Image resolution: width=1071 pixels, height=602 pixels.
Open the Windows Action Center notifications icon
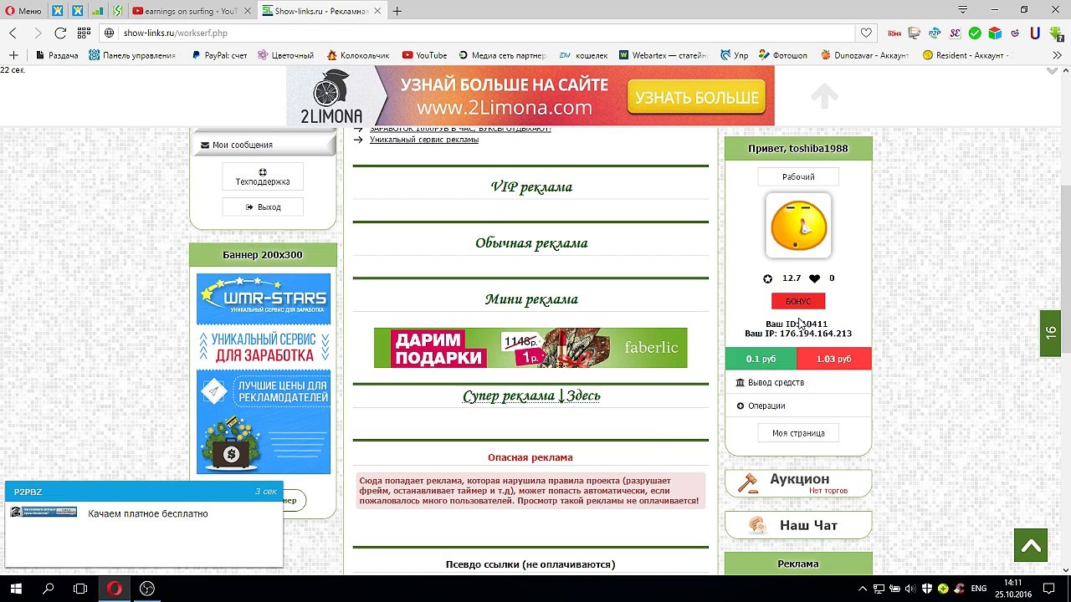[1048, 589]
